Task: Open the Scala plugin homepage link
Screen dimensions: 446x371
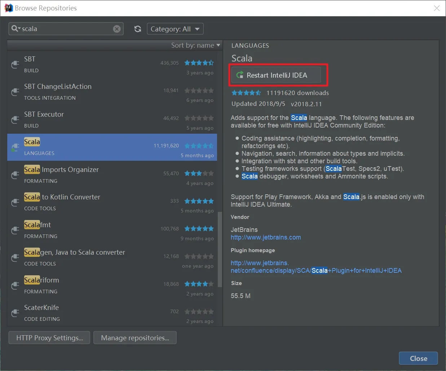Action: [316, 267]
